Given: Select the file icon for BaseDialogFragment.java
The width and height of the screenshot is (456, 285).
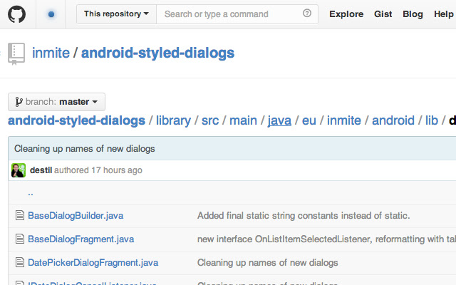Looking at the screenshot, I should click(20, 239).
